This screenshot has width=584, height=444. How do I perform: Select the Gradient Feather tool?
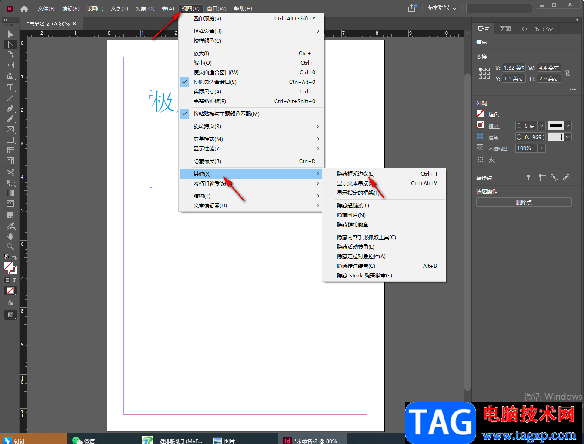tap(10, 204)
